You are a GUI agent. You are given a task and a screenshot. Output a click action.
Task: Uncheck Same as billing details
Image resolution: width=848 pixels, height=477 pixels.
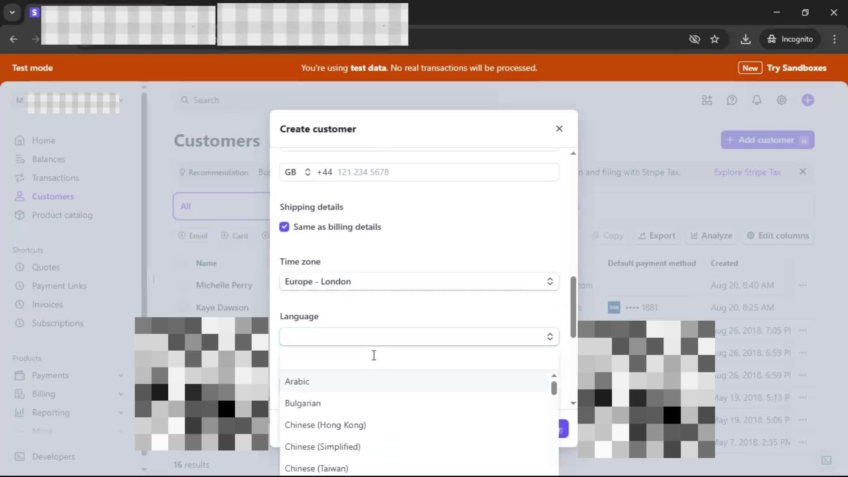point(284,227)
